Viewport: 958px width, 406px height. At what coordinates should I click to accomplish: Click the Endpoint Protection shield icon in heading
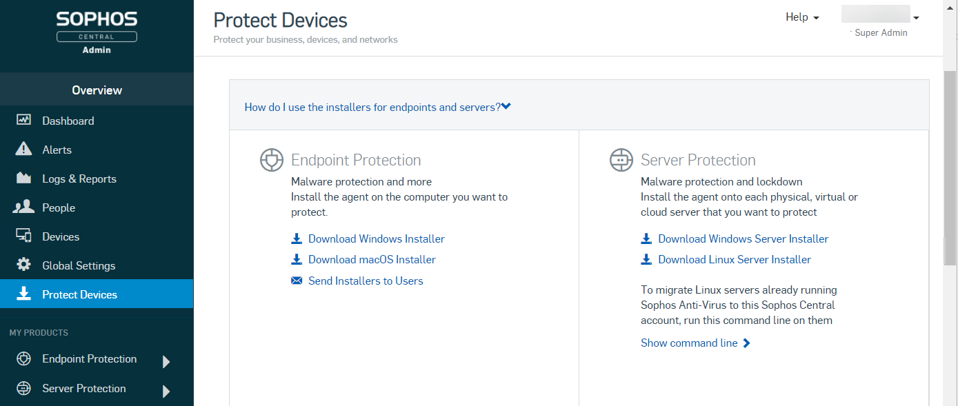coord(272,160)
